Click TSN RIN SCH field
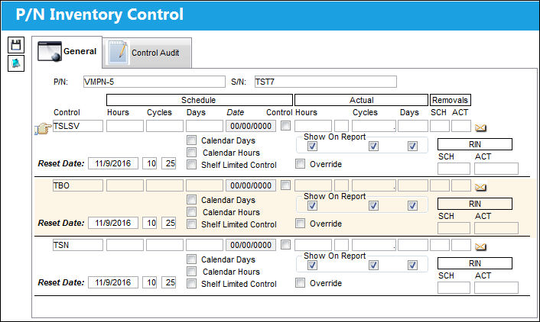Viewport: 540px width, 322px height. tap(454, 288)
